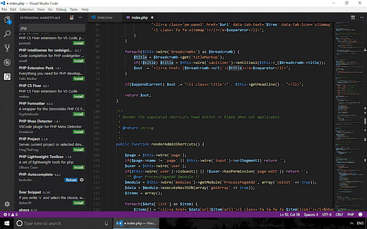Click Windows Start button
Image resolution: width=367 pixels, height=229 pixels.
coord(7,223)
